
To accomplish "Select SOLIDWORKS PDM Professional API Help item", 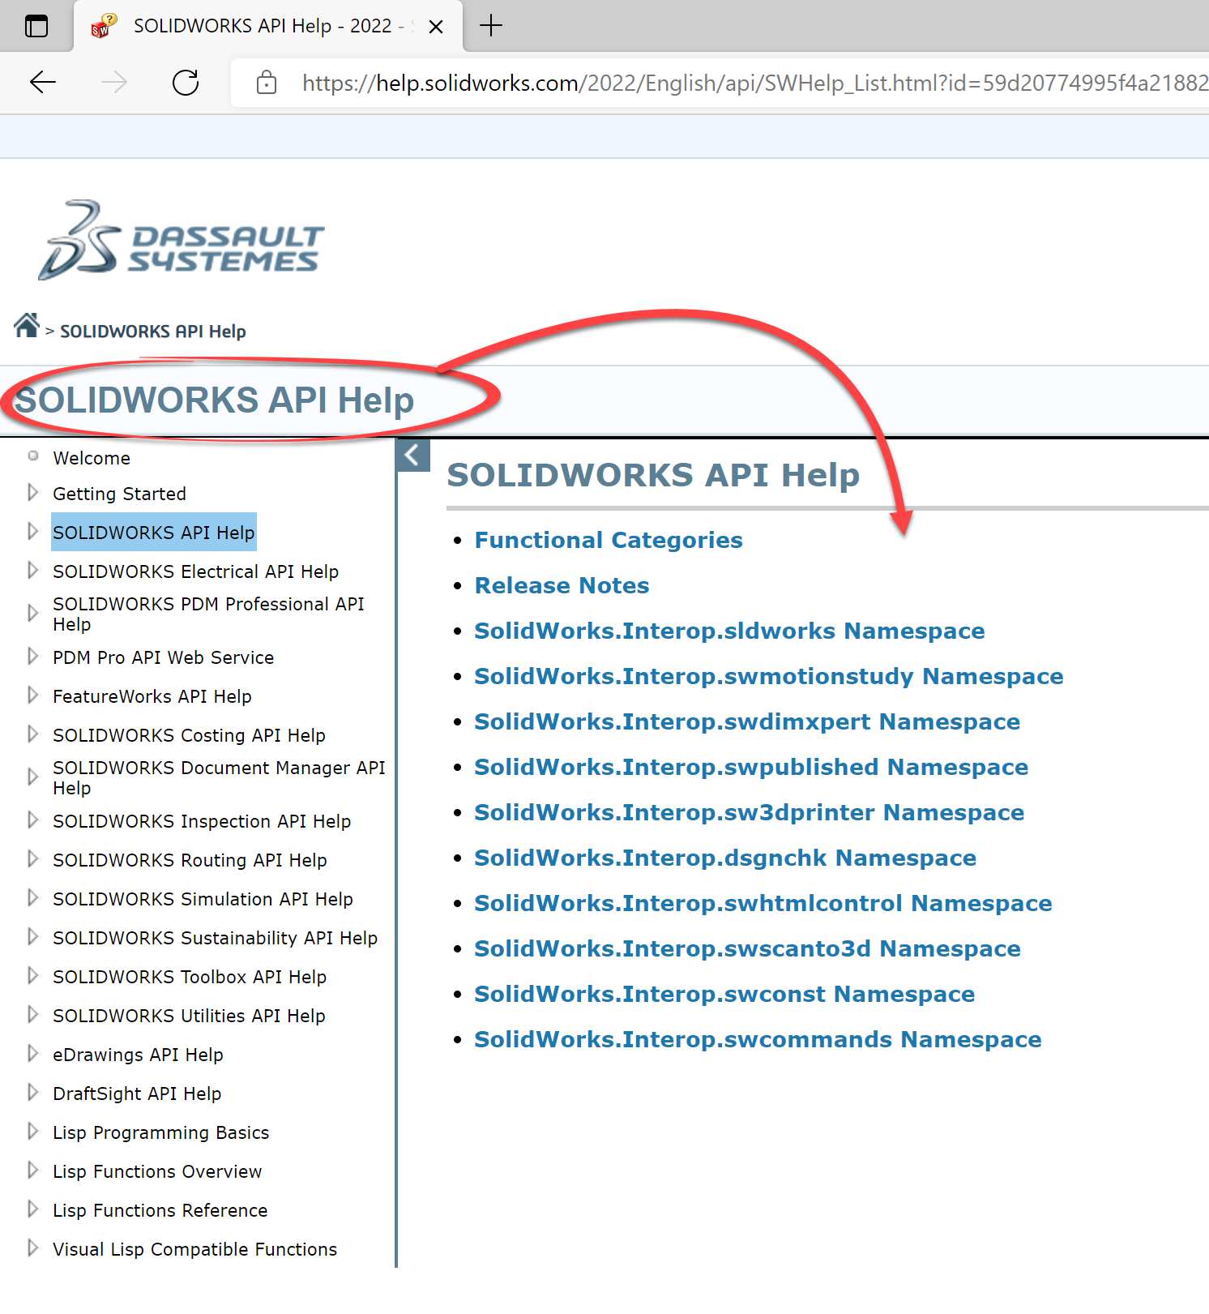I will point(208,614).
